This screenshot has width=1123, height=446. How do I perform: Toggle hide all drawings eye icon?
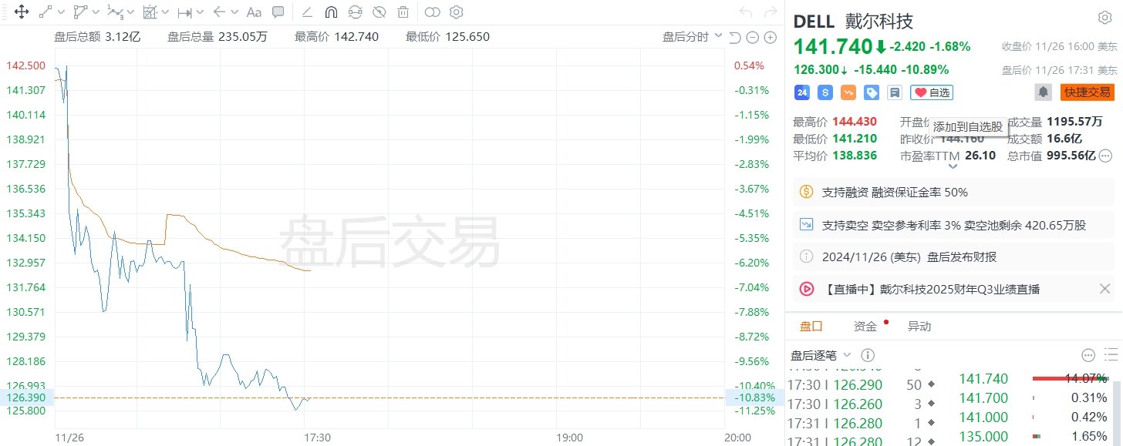click(x=379, y=12)
